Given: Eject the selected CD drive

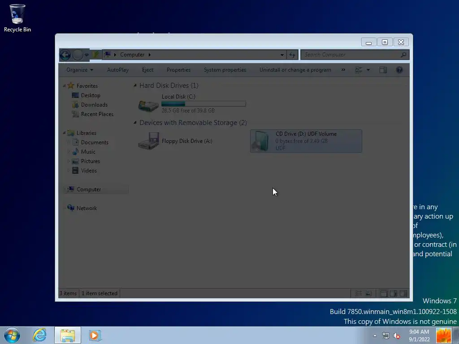Looking at the screenshot, I should click(x=147, y=70).
